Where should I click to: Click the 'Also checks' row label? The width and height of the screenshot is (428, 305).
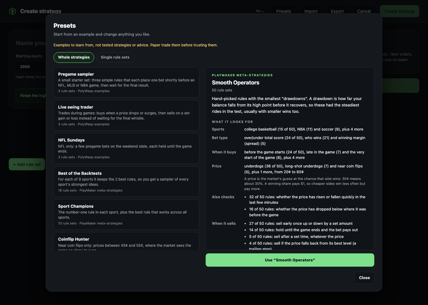(x=223, y=197)
